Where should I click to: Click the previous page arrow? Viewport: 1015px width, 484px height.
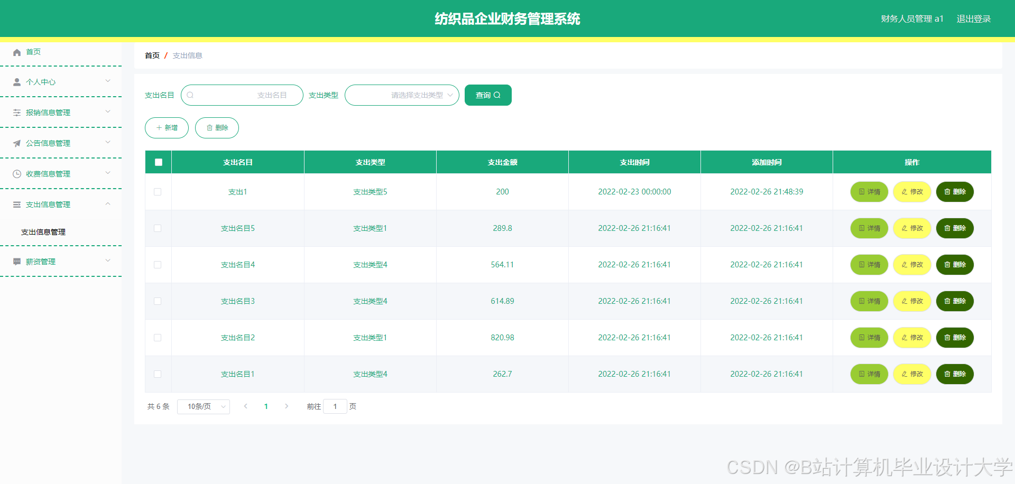245,406
